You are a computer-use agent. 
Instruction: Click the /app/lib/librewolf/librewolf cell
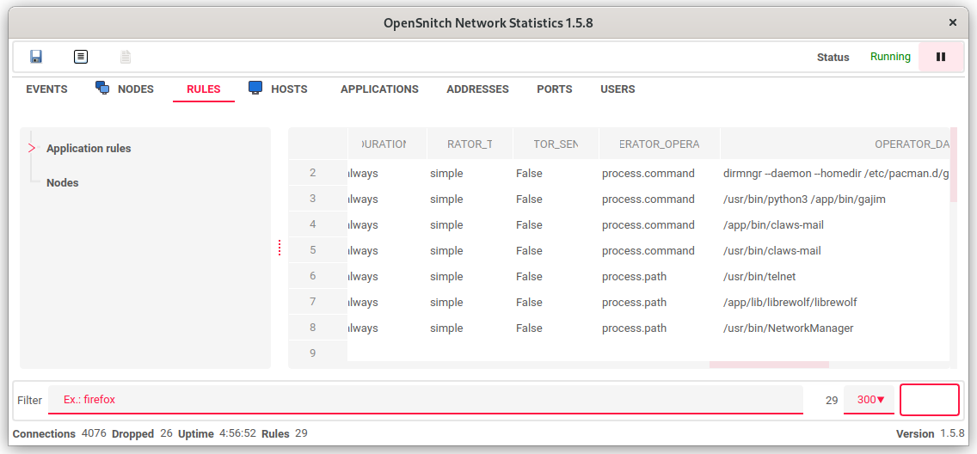835,303
